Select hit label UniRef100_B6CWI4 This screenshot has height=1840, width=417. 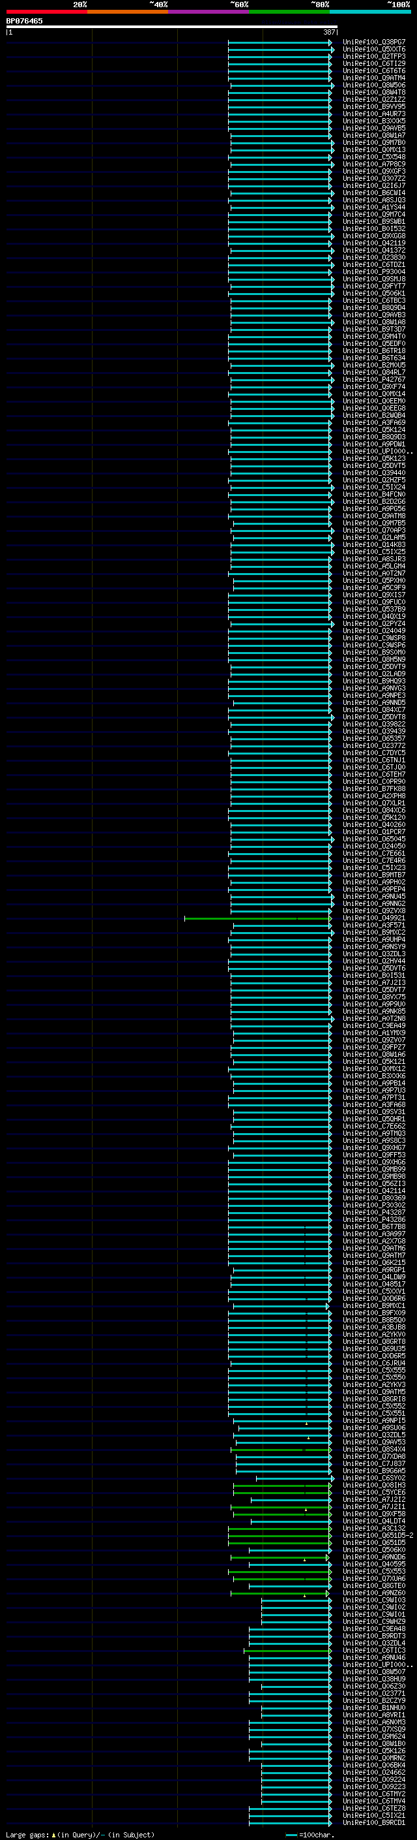click(374, 193)
